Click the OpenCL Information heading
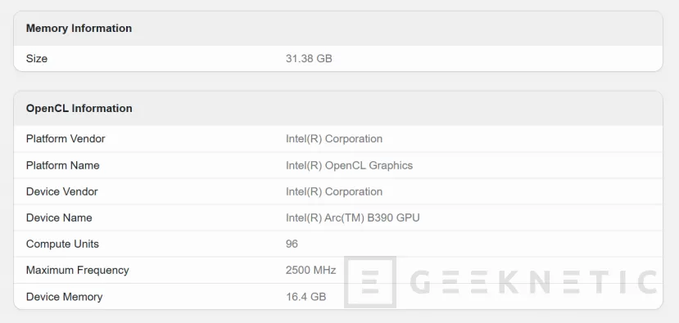This screenshot has height=323, width=679. 79,108
